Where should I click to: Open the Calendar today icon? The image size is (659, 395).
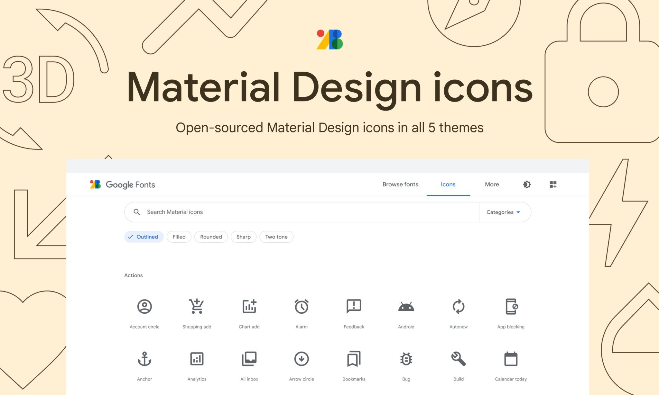(x=510, y=359)
